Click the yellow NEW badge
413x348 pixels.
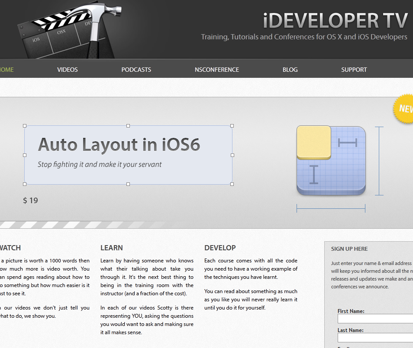pos(403,109)
